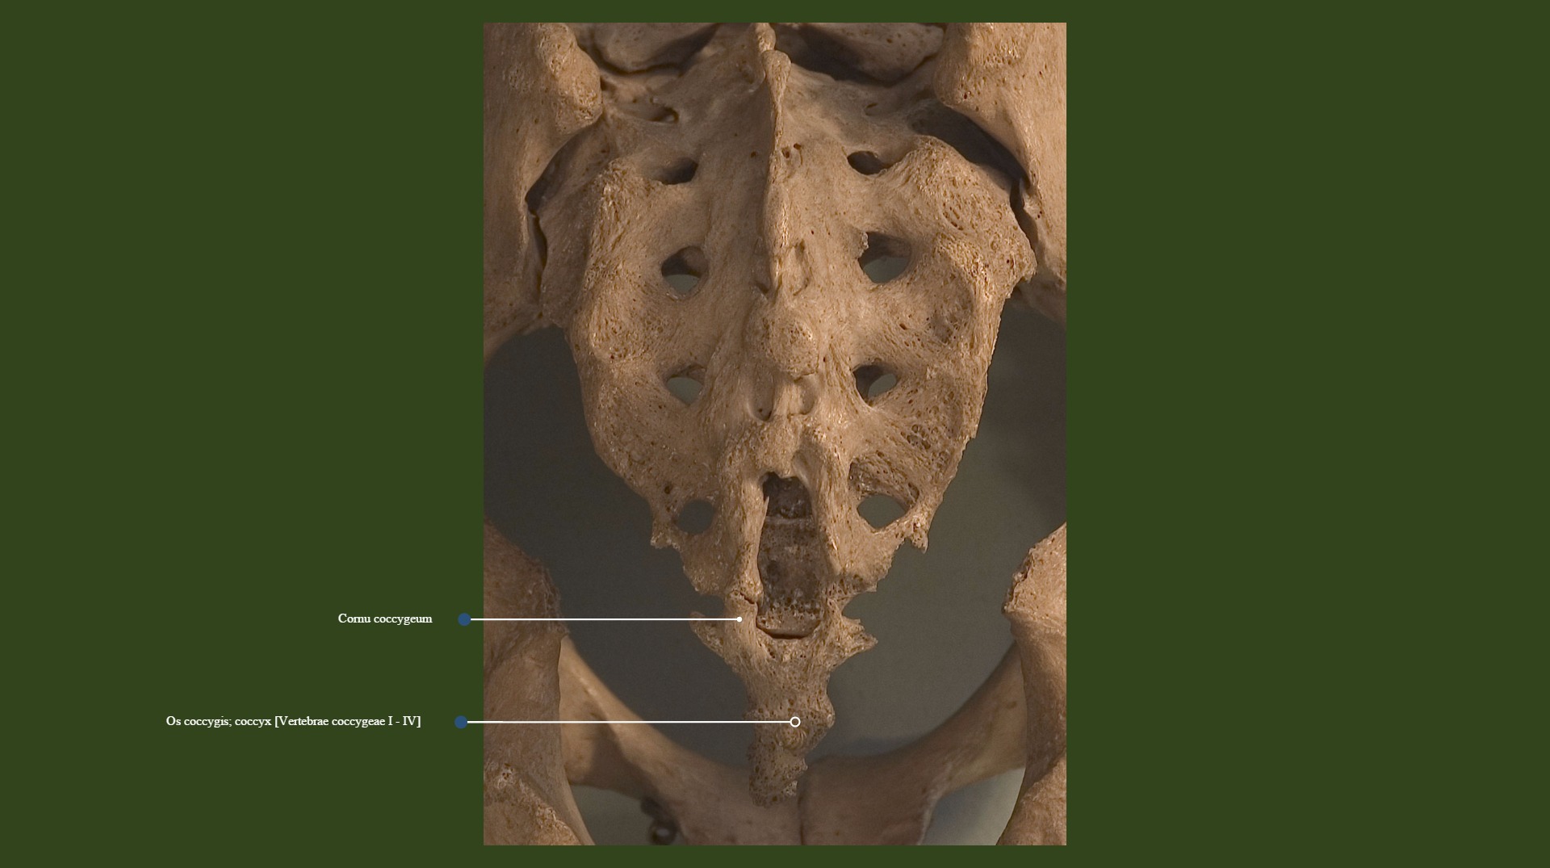Image resolution: width=1550 pixels, height=868 pixels.
Task: Click the blue dot beside Os coccygis label
Action: pyautogui.click(x=461, y=722)
